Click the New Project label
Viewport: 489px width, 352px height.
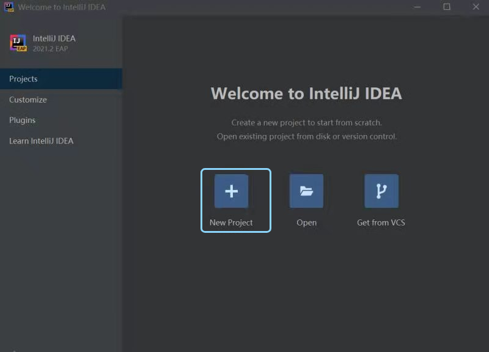pos(231,222)
